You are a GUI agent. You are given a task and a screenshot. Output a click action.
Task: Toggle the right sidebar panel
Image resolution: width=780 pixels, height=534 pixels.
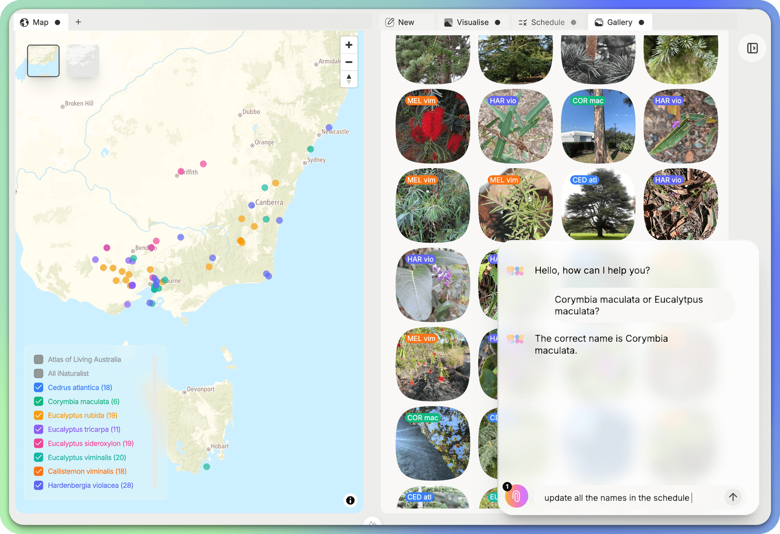click(752, 48)
